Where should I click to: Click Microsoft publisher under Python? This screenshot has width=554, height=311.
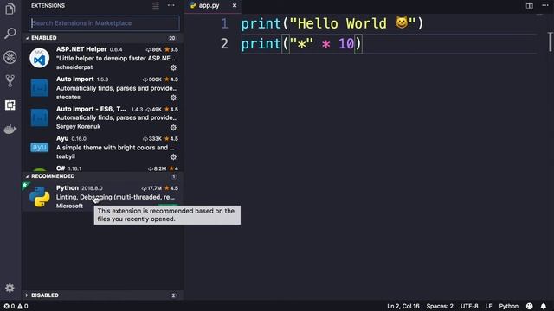point(69,206)
